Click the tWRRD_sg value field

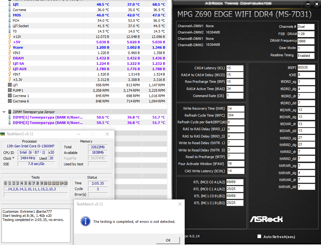[306, 138]
